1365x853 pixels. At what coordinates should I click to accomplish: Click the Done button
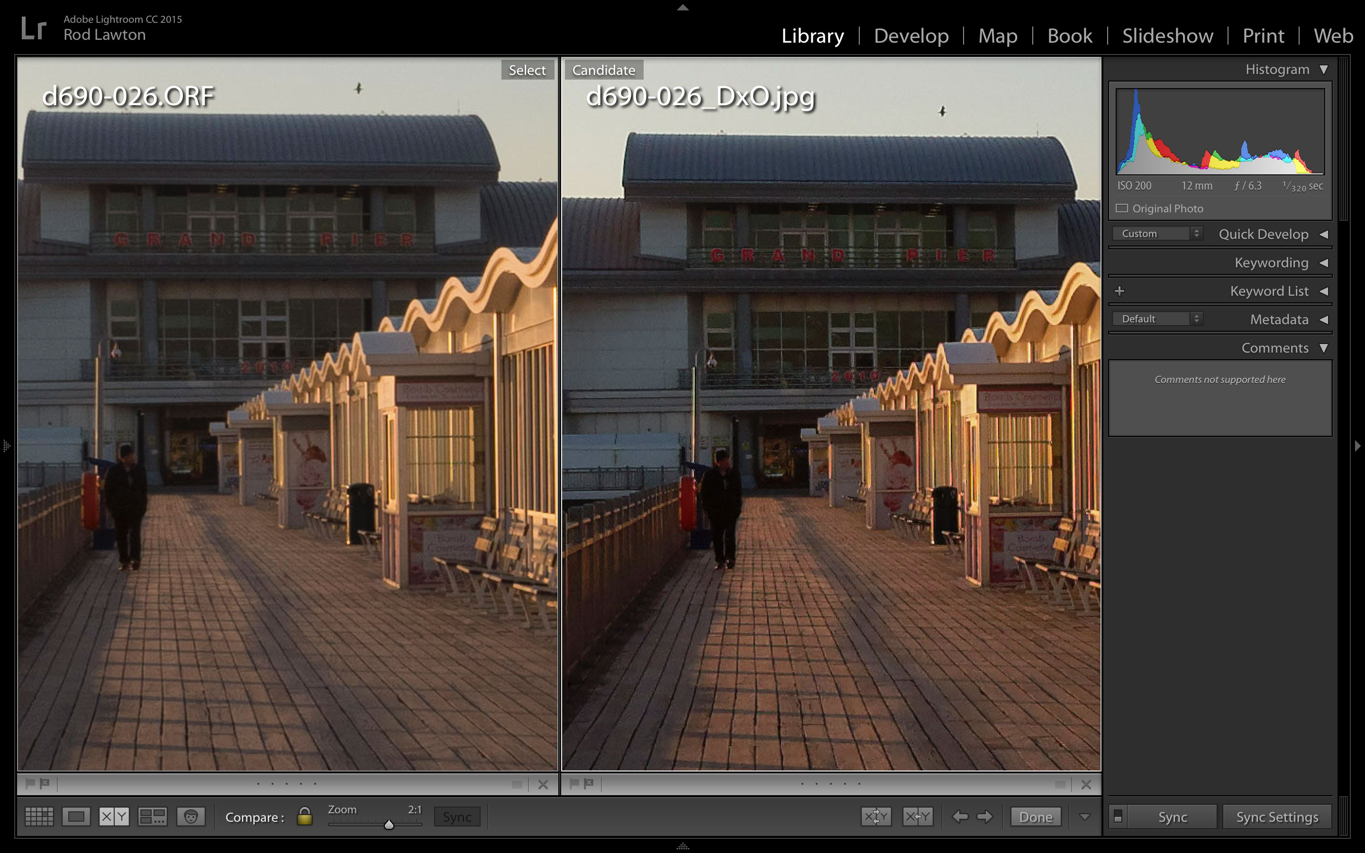click(x=1035, y=817)
